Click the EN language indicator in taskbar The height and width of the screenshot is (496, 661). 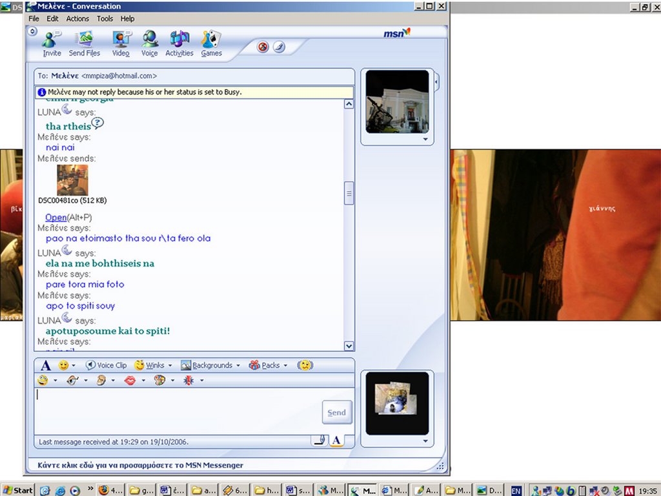(x=516, y=491)
